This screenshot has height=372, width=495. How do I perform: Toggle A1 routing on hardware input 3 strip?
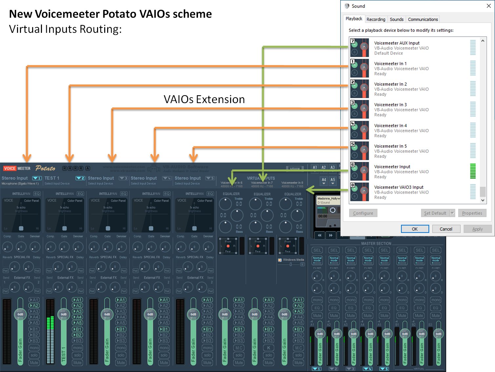coord(121,300)
